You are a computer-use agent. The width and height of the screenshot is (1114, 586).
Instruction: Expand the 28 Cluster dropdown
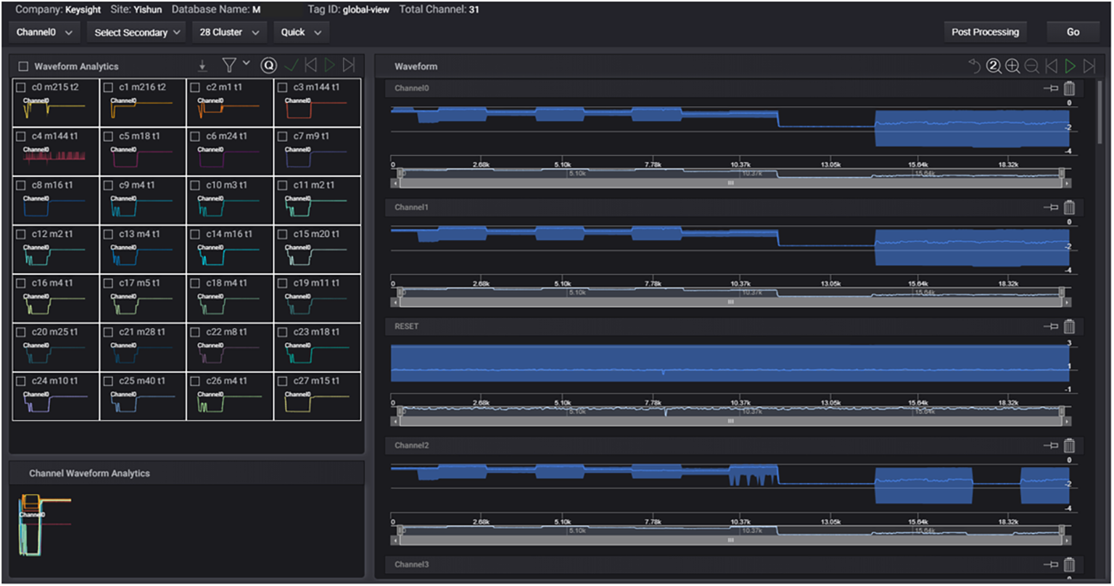229,33
